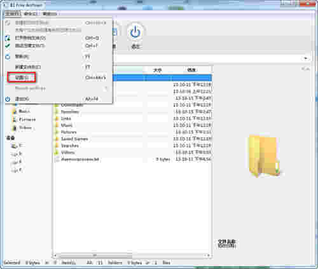The height and width of the screenshot is (269, 318).
Task: Choose the menu entry with shortcut Ctrl+O
Action: pyautogui.click(x=59, y=38)
